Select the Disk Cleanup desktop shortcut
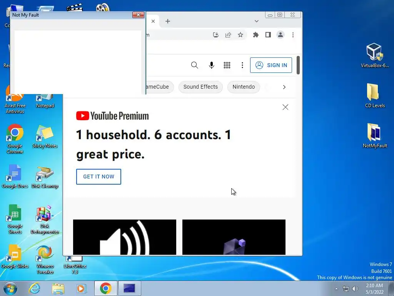This screenshot has width=394, height=296. tap(45, 177)
